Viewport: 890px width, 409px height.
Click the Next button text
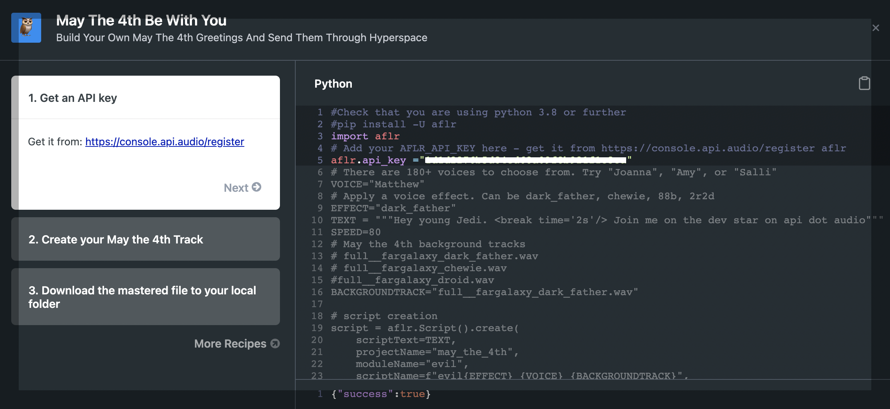pyautogui.click(x=236, y=188)
